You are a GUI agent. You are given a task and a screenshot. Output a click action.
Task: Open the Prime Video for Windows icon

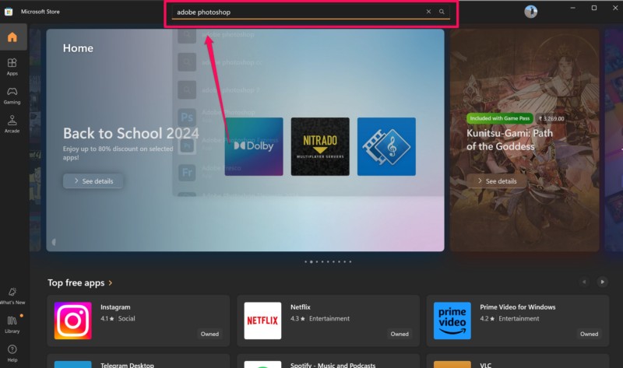coord(452,321)
